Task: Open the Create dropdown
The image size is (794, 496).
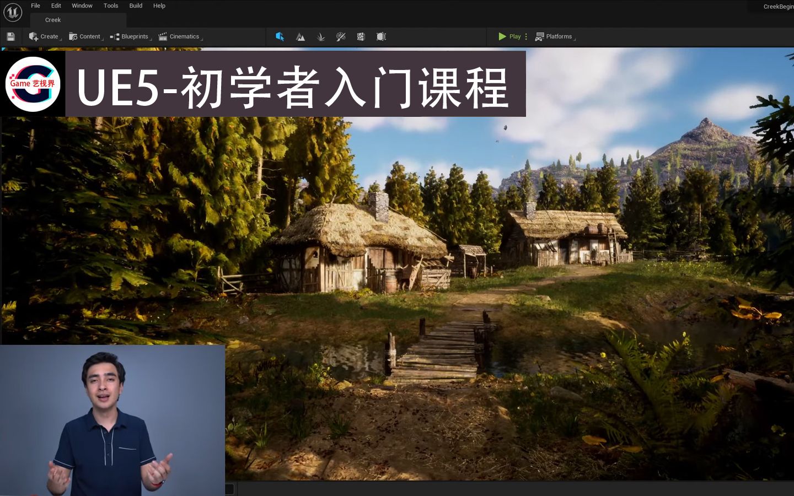Action: tap(44, 36)
